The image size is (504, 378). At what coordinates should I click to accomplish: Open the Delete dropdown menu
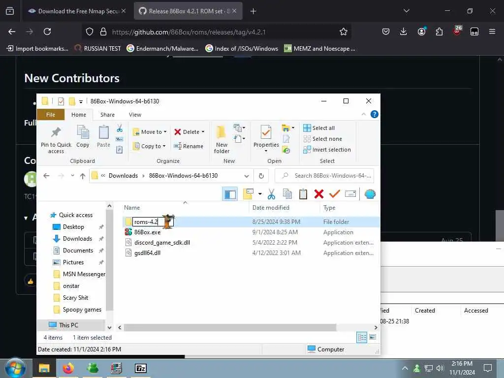pyautogui.click(x=189, y=132)
